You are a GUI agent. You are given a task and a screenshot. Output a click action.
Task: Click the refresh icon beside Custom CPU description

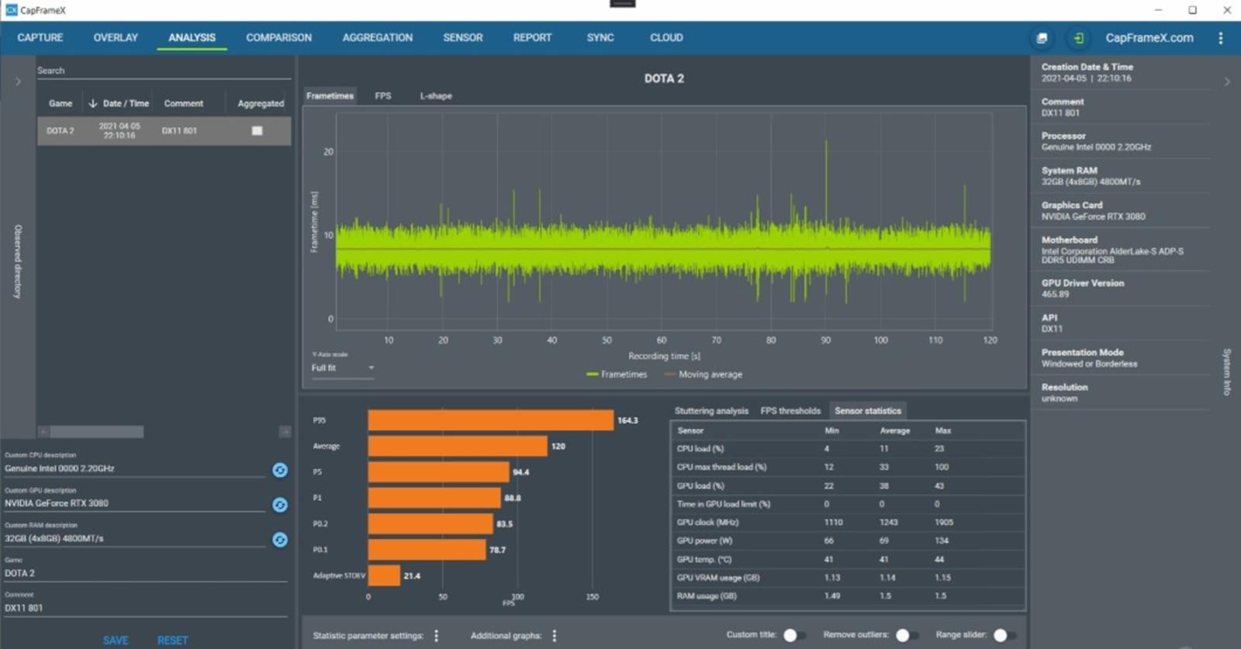(280, 470)
